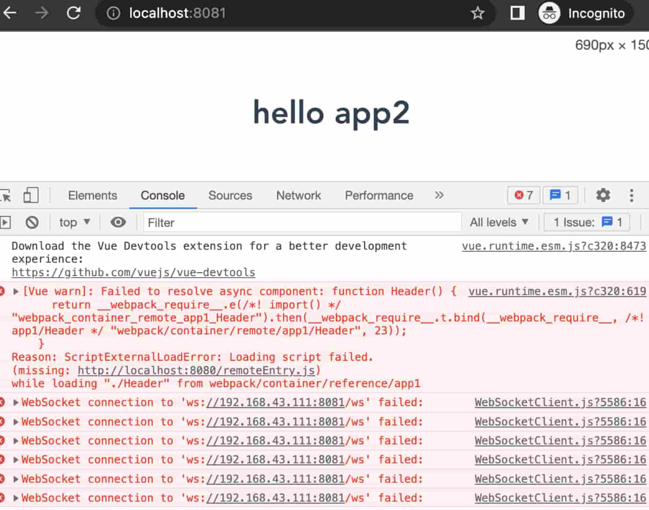Click the 'hello app2' heading
Viewport: 649px width, 510px height.
pos(331,114)
